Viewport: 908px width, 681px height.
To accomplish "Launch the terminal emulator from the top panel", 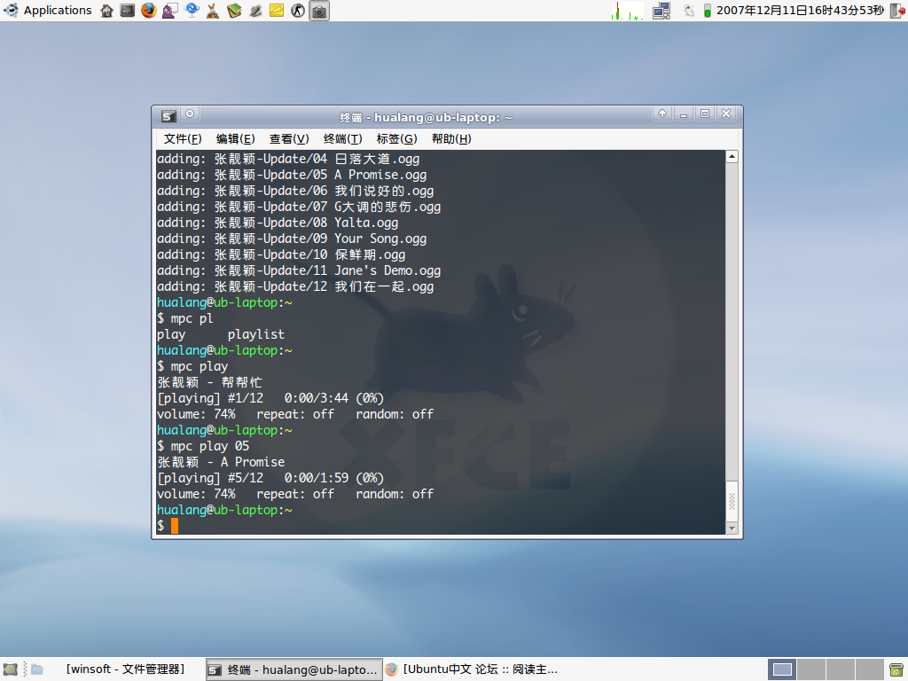I will click(128, 11).
